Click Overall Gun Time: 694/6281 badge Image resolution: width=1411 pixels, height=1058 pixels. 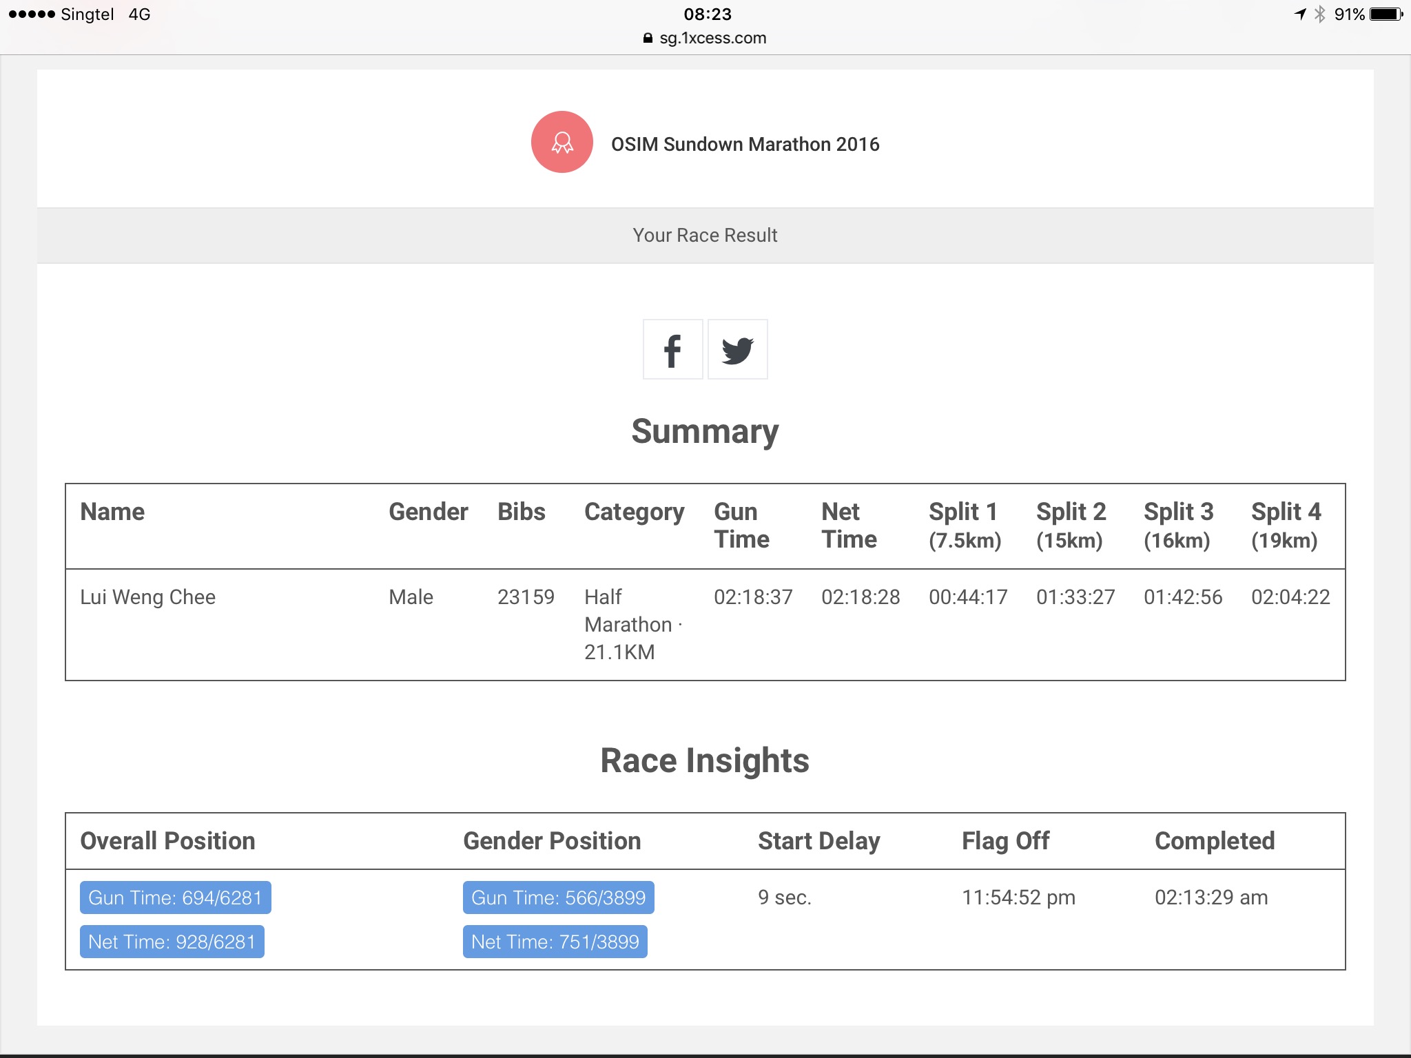[176, 898]
